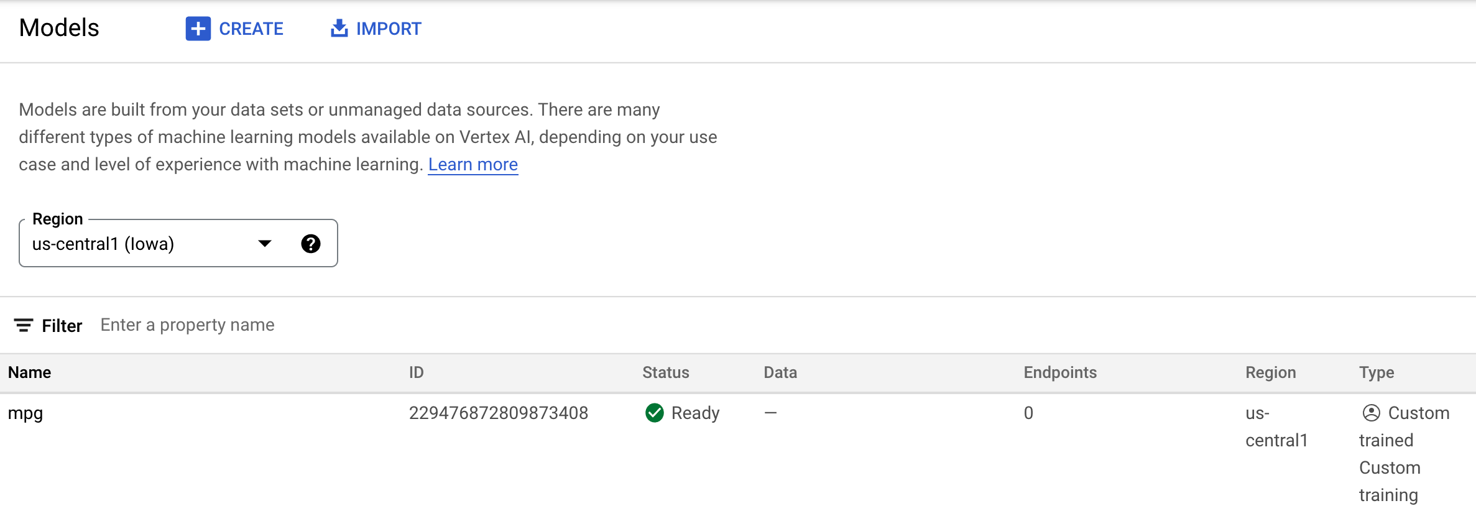Click the Status column header
The width and height of the screenshot is (1476, 511).
[665, 372]
